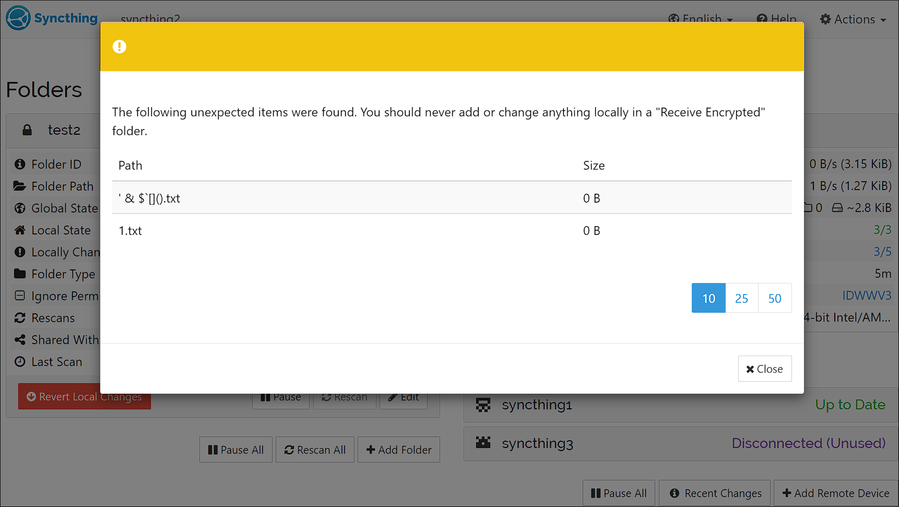899x507 pixels.
Task: Open the Actions dropdown
Action: 853,19
